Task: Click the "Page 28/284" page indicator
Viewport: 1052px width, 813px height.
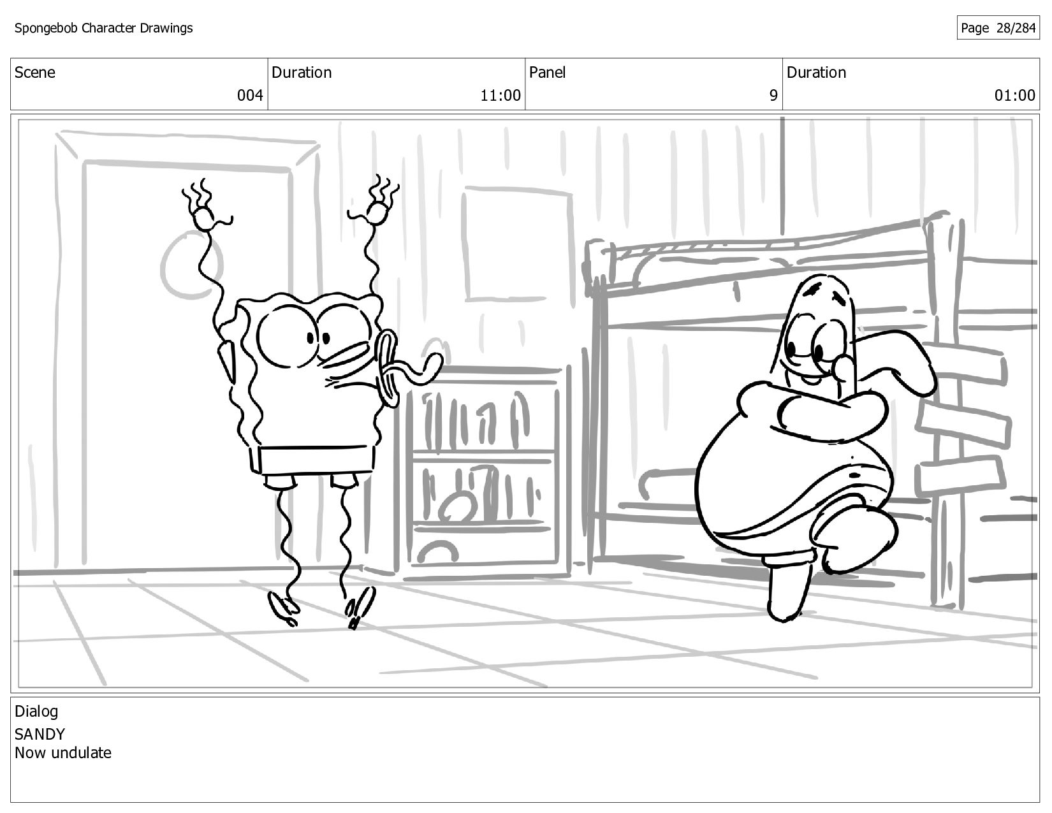Action: (998, 28)
